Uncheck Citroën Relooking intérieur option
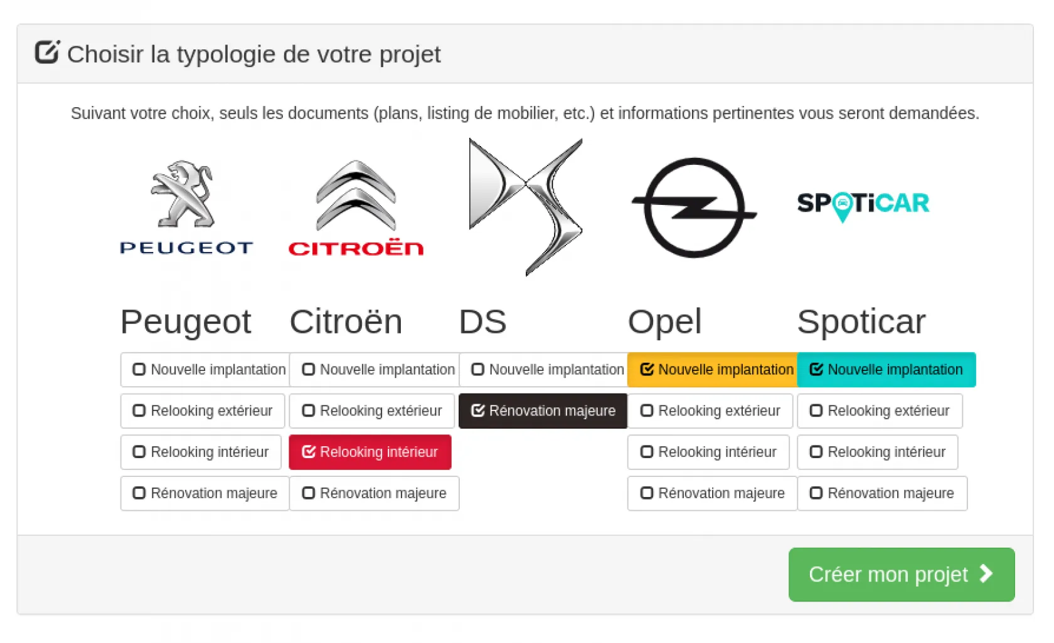This screenshot has width=1054, height=643. (370, 452)
